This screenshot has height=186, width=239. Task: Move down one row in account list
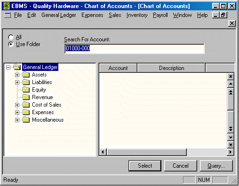click(231, 138)
